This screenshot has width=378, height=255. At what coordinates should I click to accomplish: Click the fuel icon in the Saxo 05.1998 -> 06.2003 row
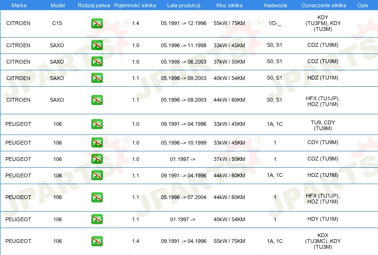click(x=97, y=62)
